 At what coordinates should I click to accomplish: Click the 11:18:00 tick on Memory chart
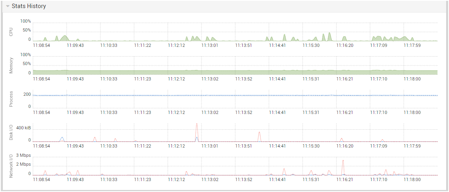[412, 79]
